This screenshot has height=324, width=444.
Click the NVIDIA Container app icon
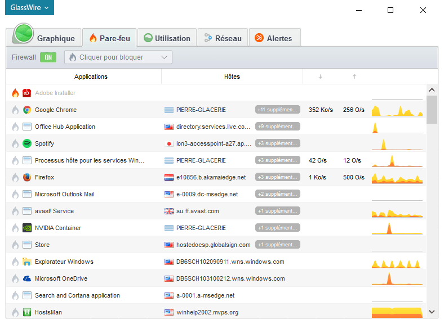coord(27,228)
